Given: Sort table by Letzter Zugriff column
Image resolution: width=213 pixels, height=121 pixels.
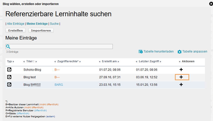Looking at the screenshot, I should tap(149, 61).
